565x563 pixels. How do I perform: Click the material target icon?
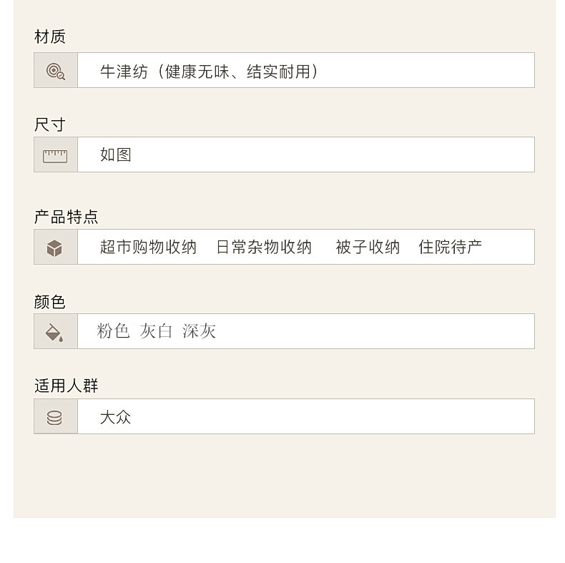pos(55,71)
